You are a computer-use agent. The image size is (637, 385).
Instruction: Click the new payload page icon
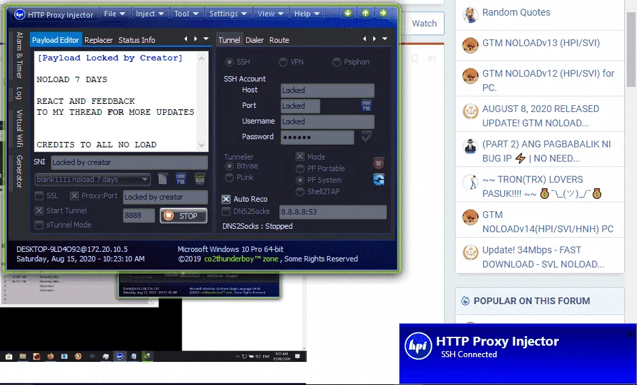tap(162, 179)
